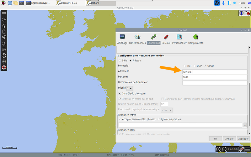The width and height of the screenshot is (251, 157).
Task: Select Accepter seulement les phrases
Action: point(120,119)
